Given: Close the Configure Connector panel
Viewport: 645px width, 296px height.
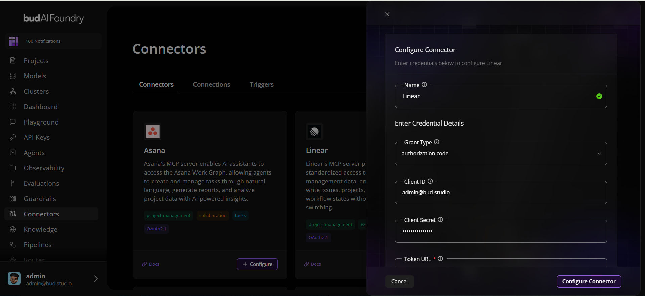Looking at the screenshot, I should point(387,14).
